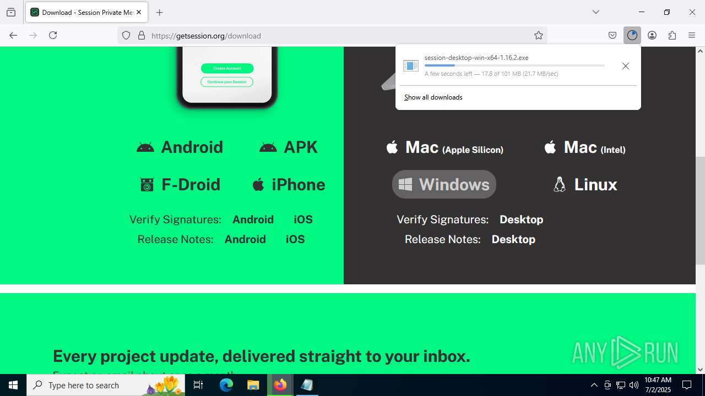Viewport: 705px width, 396px height.
Task: Open iOS Verify Signatures link
Action: click(x=303, y=219)
